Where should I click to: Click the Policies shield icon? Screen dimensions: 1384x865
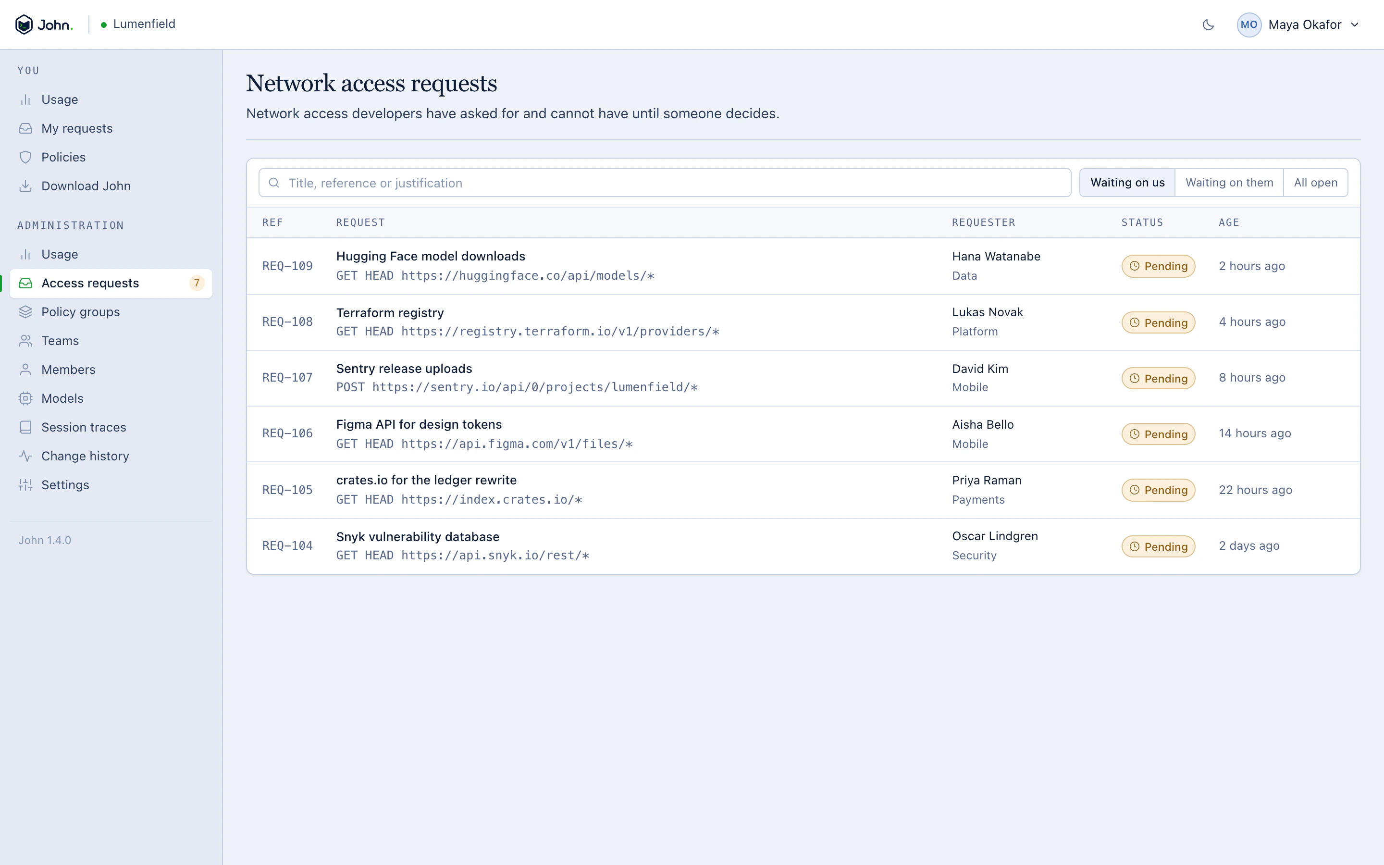25,157
